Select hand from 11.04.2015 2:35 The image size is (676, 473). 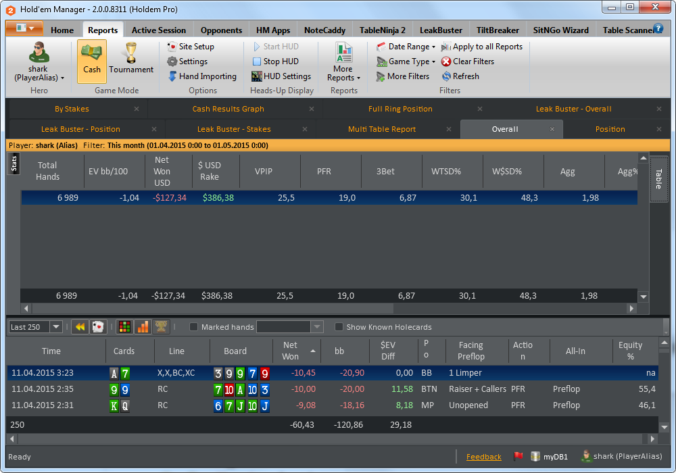pyautogui.click(x=332, y=389)
